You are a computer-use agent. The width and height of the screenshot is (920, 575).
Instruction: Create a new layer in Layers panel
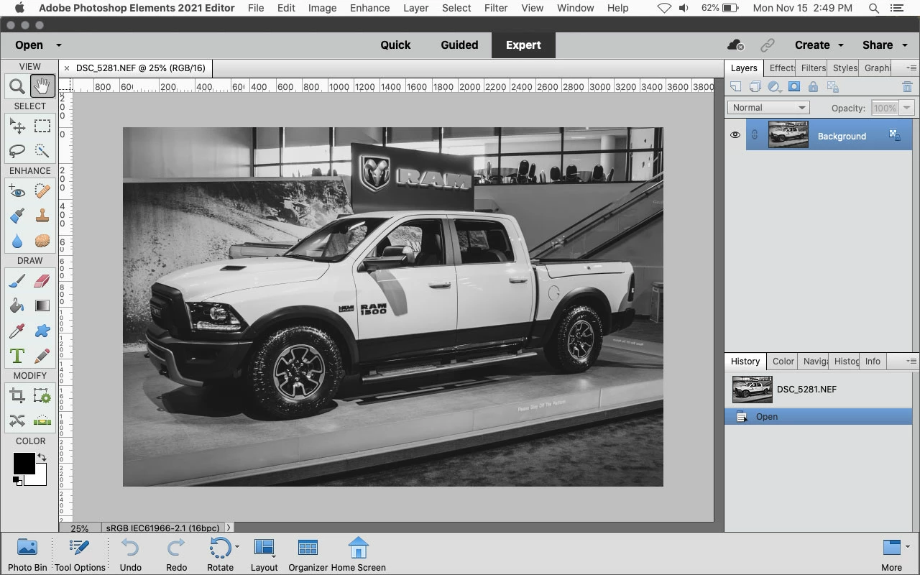click(x=735, y=87)
